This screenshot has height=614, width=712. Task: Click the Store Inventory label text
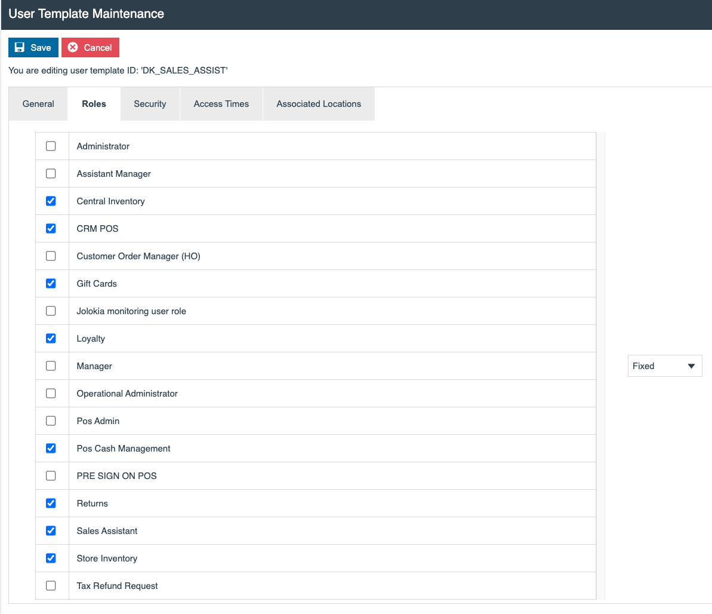click(107, 558)
